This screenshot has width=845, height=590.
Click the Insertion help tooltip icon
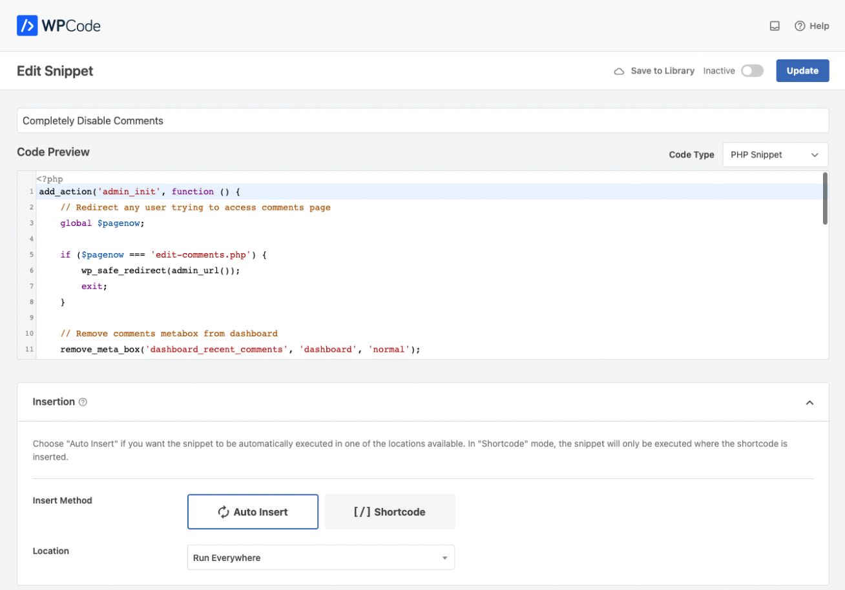(x=83, y=402)
